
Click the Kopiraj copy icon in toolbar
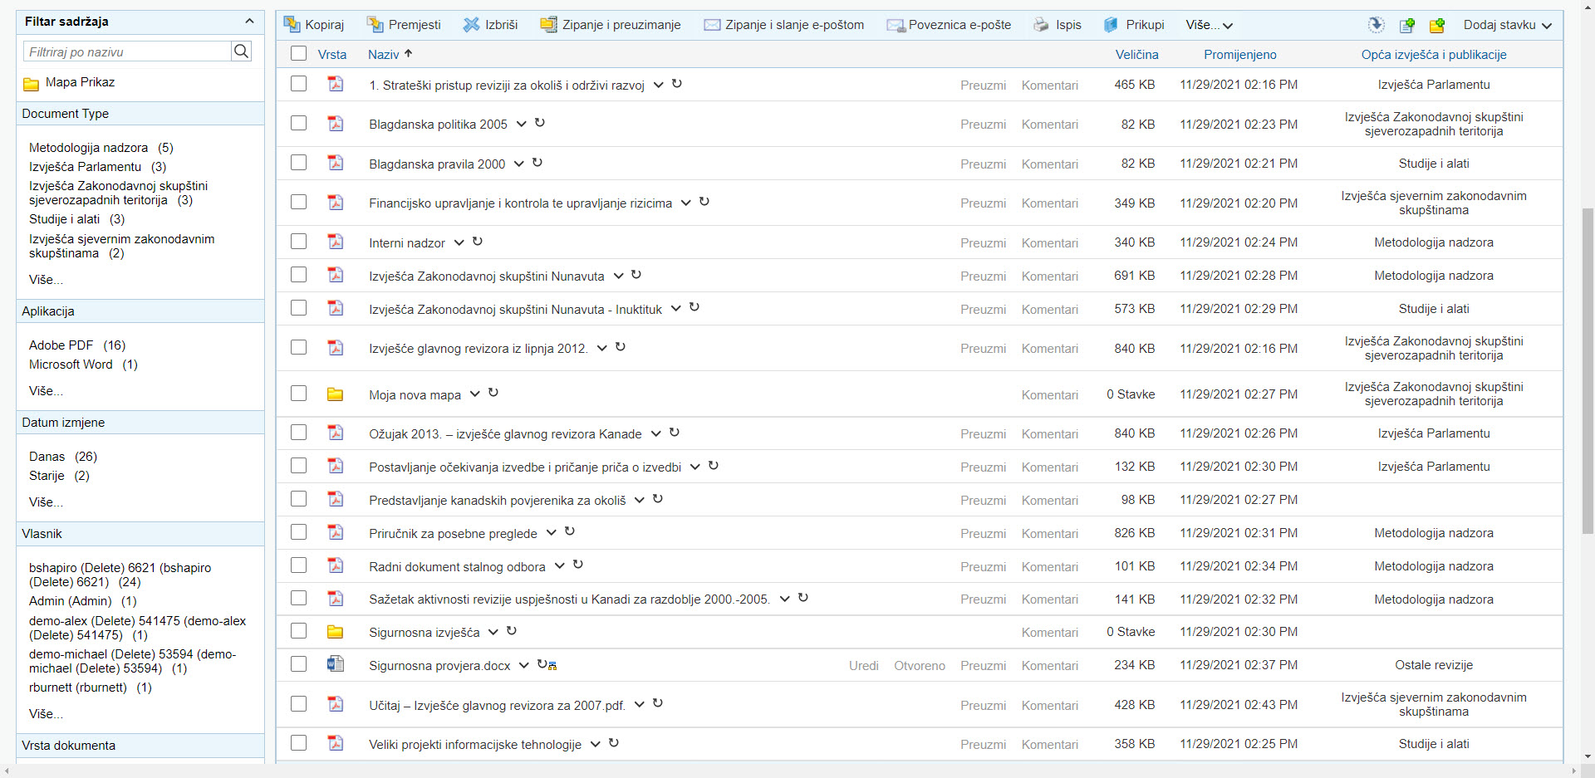(x=292, y=25)
